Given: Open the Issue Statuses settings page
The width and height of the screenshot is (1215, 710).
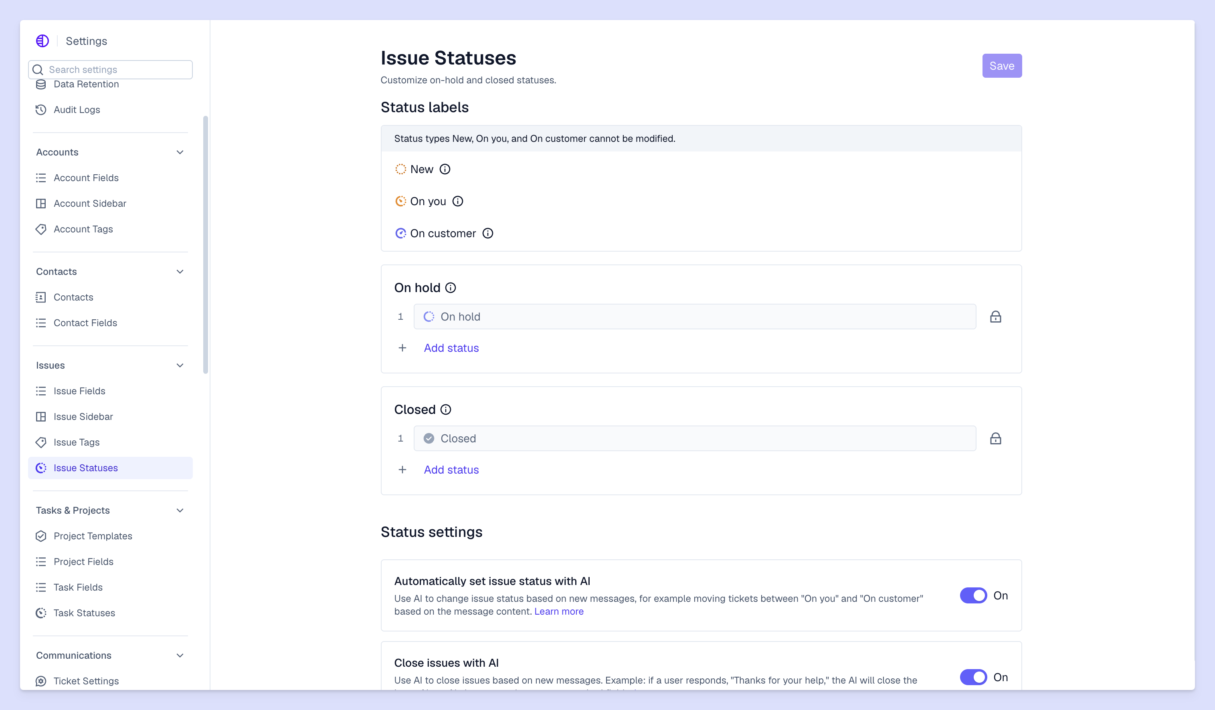Looking at the screenshot, I should pos(85,468).
